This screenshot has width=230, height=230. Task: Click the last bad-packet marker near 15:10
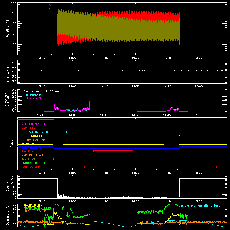[x=216, y=167]
